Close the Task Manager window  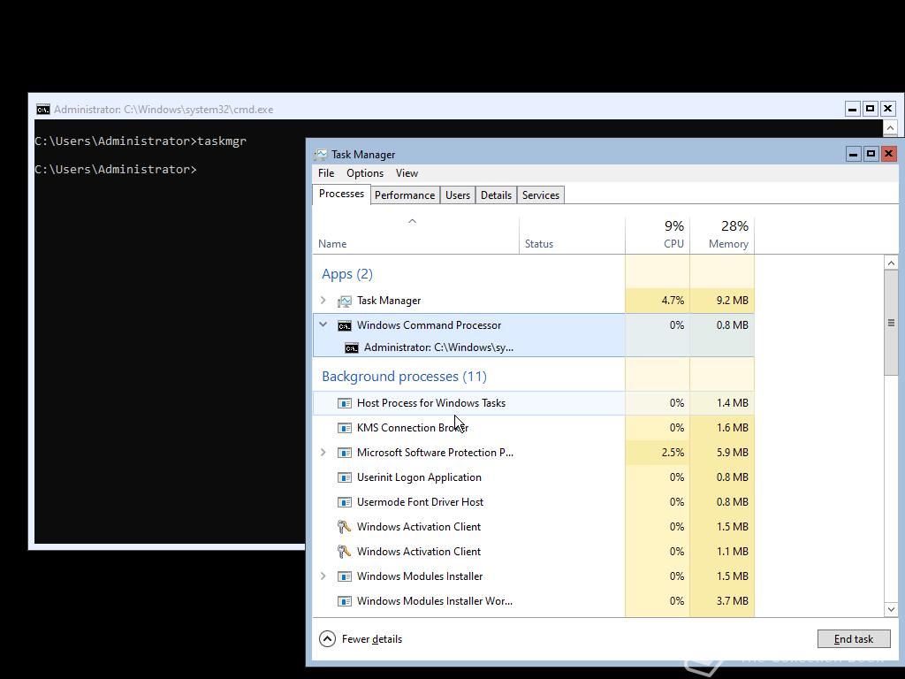[x=889, y=154]
